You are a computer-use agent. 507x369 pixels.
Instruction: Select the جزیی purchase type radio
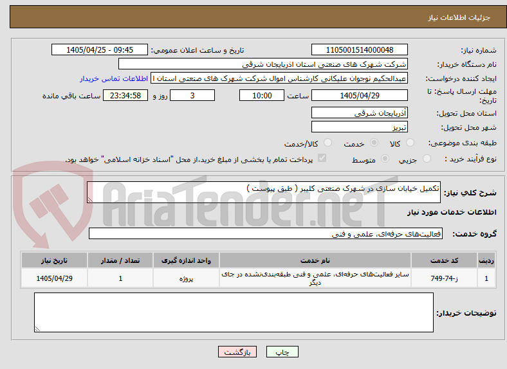tap(427, 159)
